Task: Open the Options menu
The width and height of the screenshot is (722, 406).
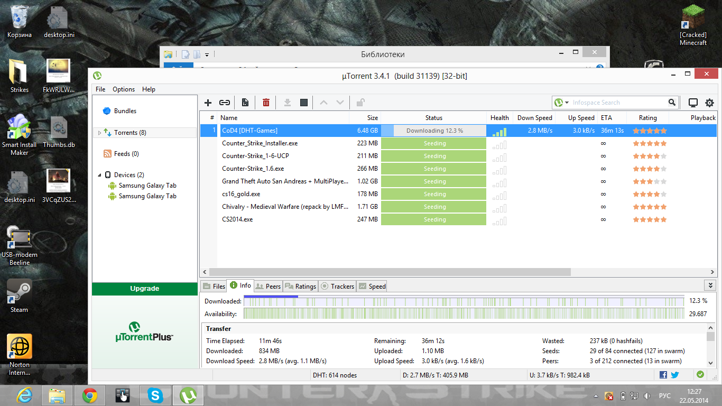Action: [124, 89]
